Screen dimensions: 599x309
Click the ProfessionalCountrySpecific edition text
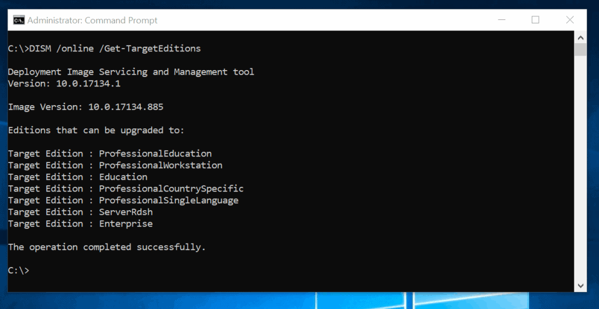(x=171, y=189)
